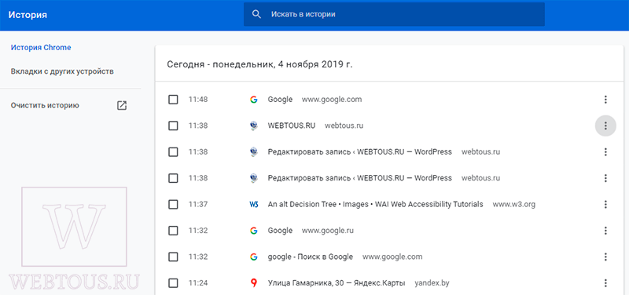The width and height of the screenshot is (629, 295).
Task: Open the three-dot menu for google - Поиск в Google
Action: [605, 257]
